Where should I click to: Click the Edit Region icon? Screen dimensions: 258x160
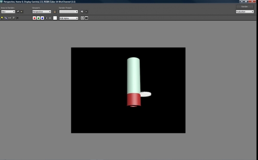18,12
